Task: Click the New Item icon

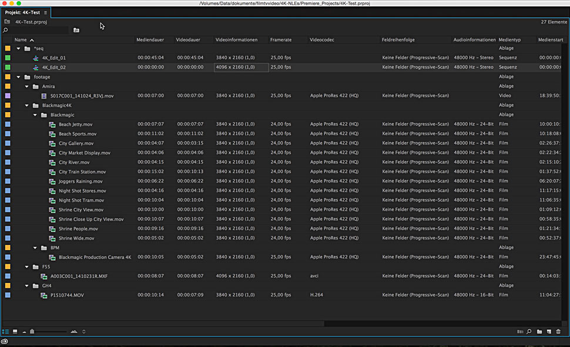Action: [x=548, y=332]
